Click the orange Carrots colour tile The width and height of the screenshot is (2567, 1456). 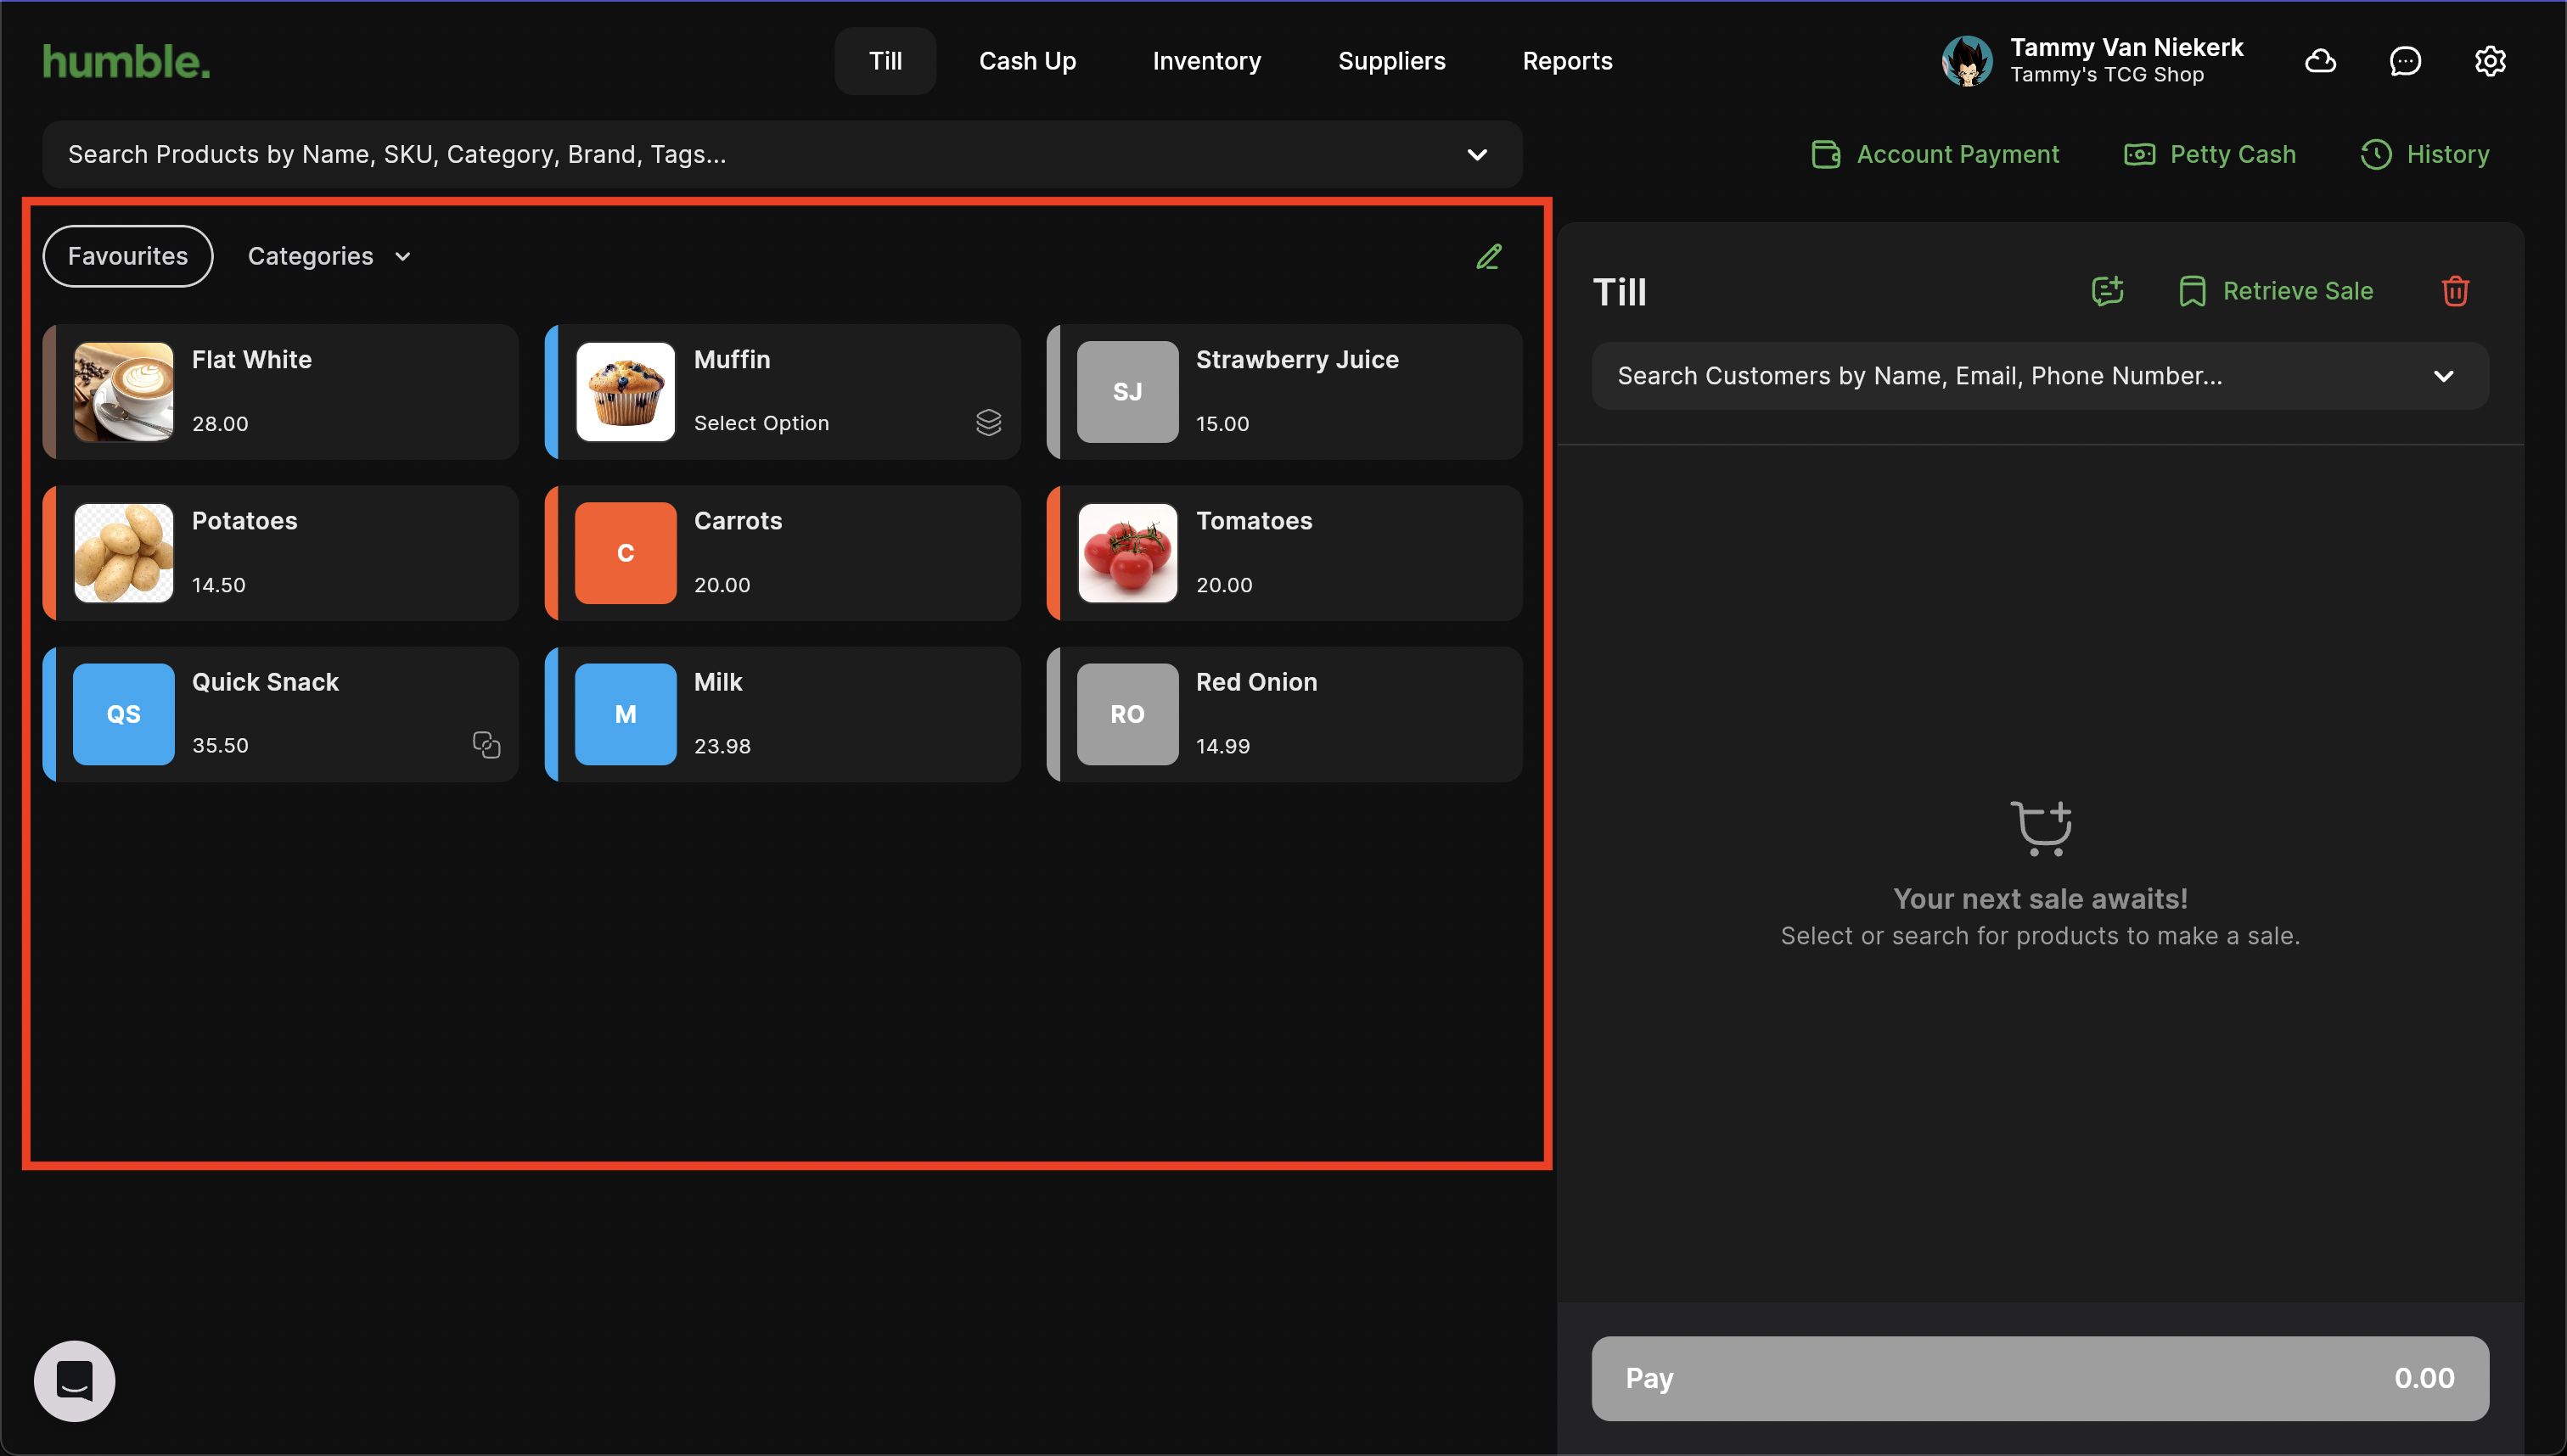[626, 553]
